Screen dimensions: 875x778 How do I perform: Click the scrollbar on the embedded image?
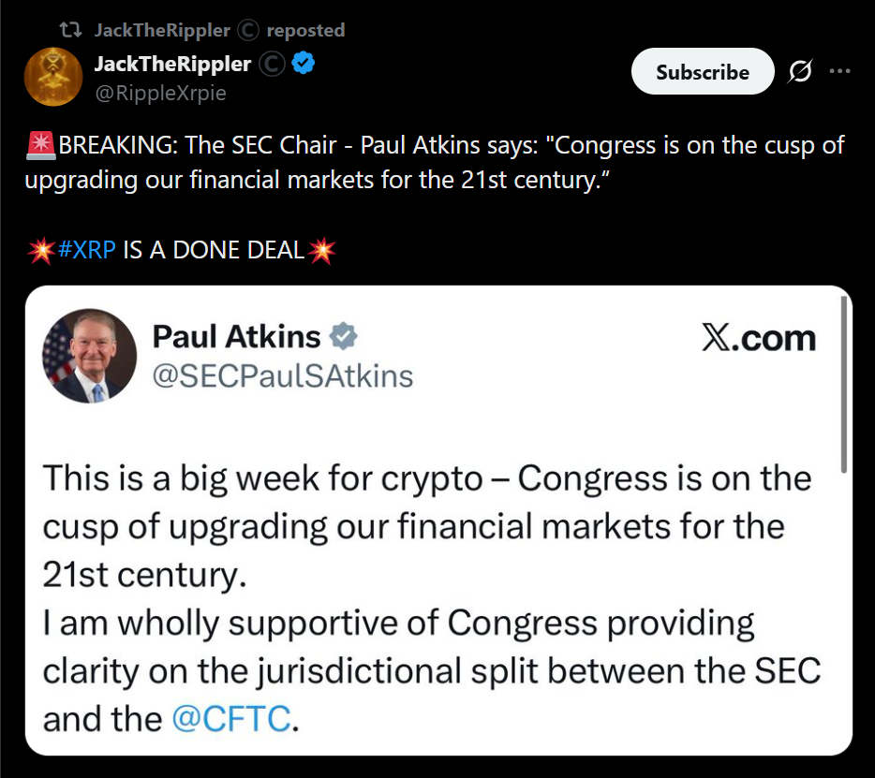click(x=845, y=384)
